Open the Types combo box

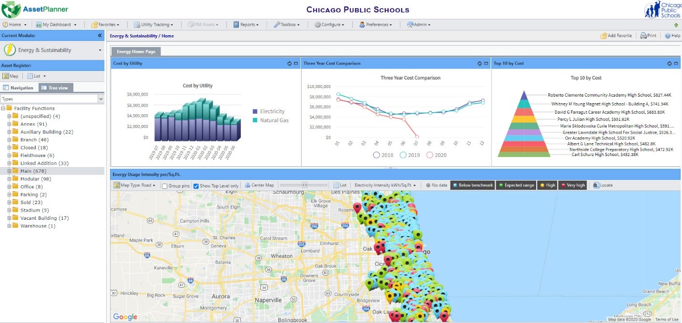tap(101, 99)
